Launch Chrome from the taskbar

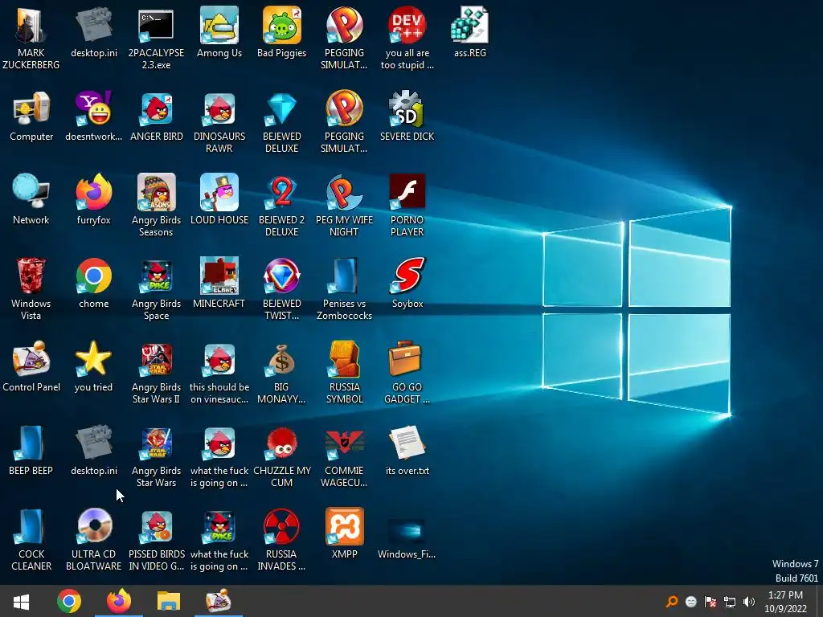coord(69,601)
